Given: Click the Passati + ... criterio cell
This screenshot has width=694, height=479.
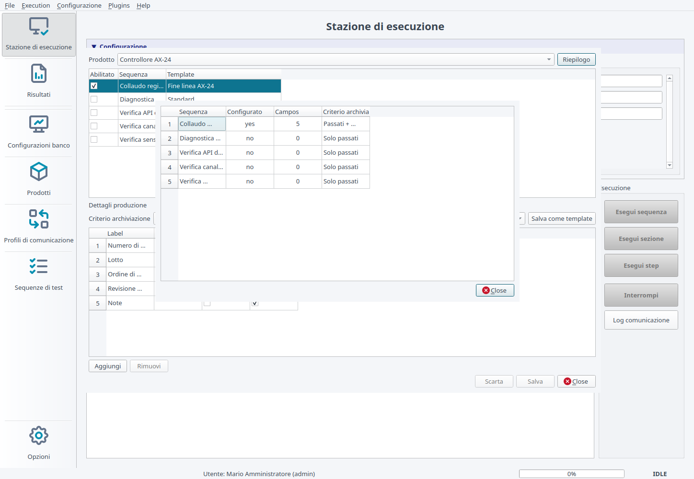Looking at the screenshot, I should pos(346,124).
